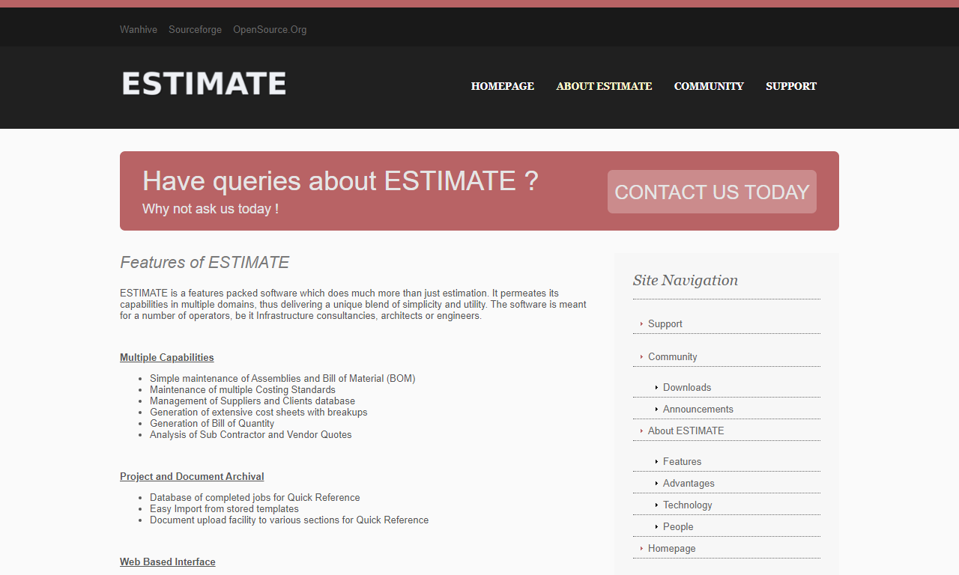Click the 'Features of ESTIMATE' page heading

click(205, 263)
